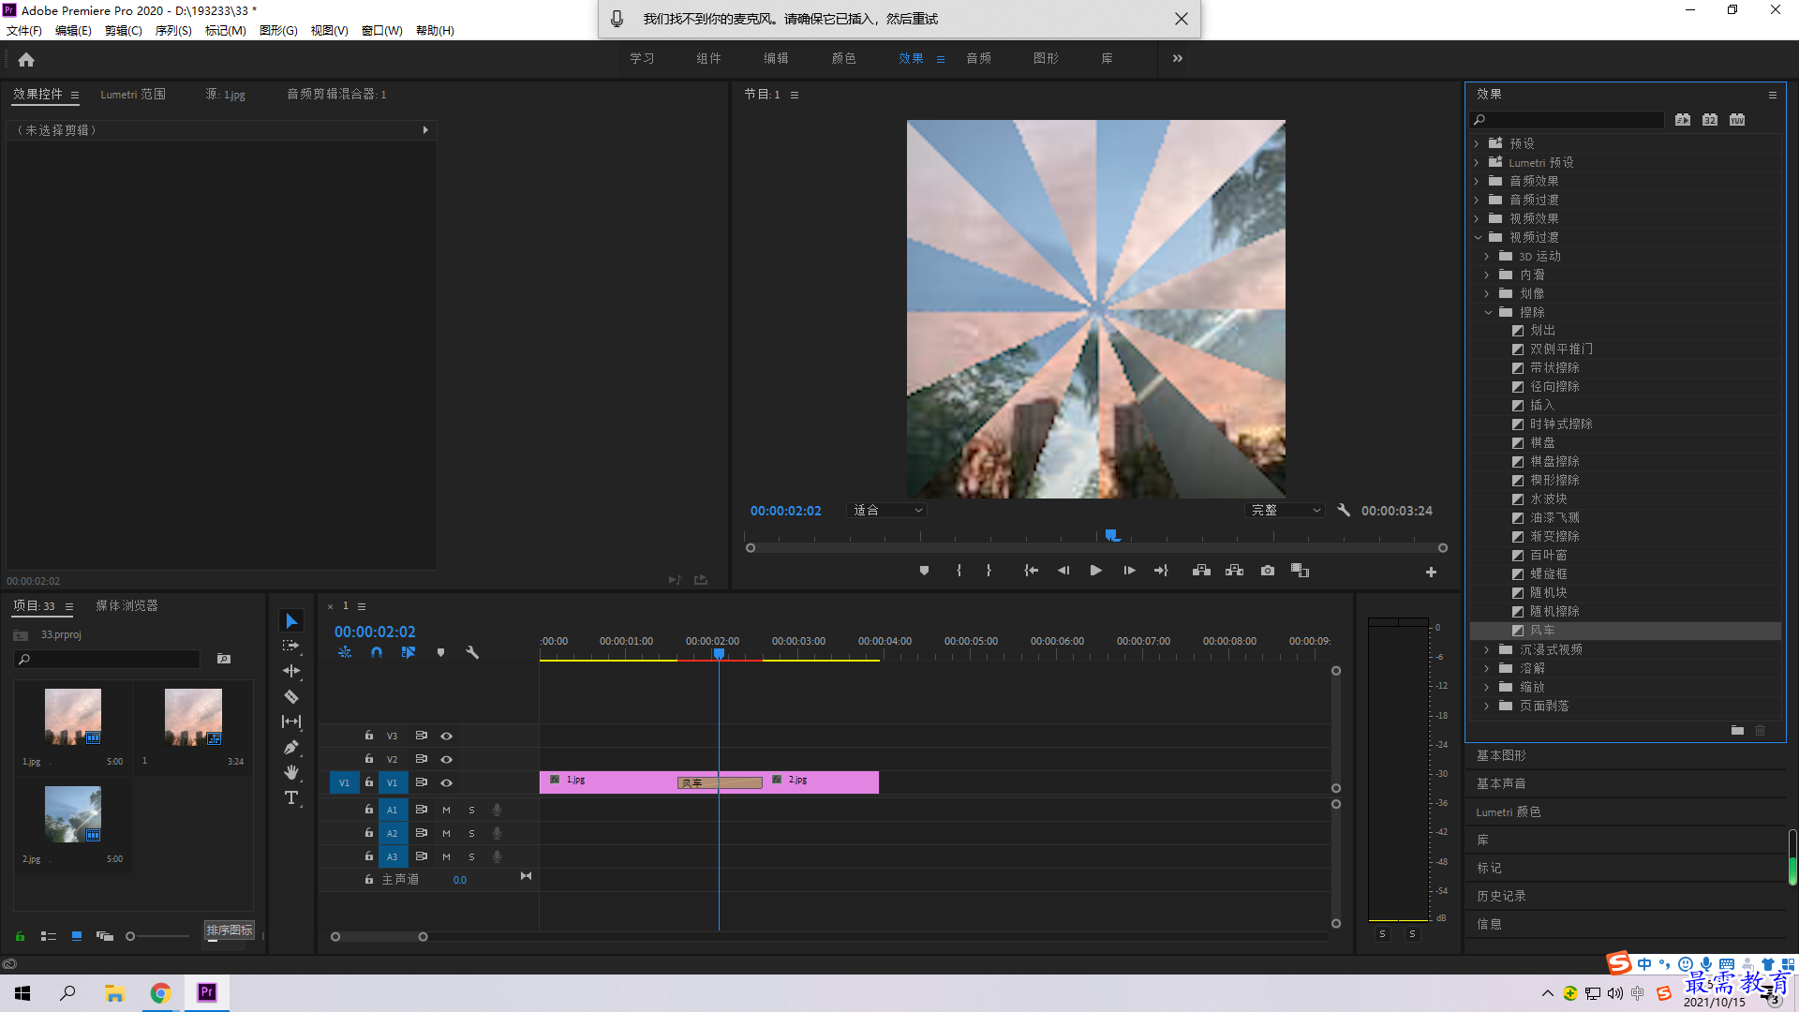The width and height of the screenshot is (1799, 1012).
Task: Toggle V2 track output eye
Action: [447, 760]
